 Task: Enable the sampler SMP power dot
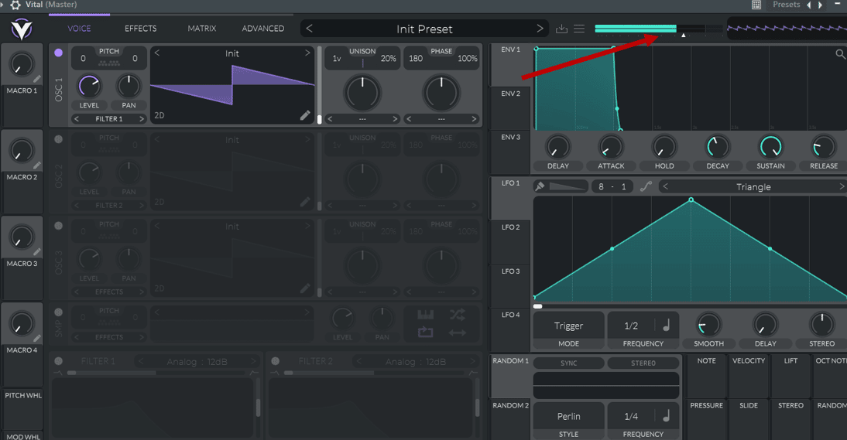point(58,312)
